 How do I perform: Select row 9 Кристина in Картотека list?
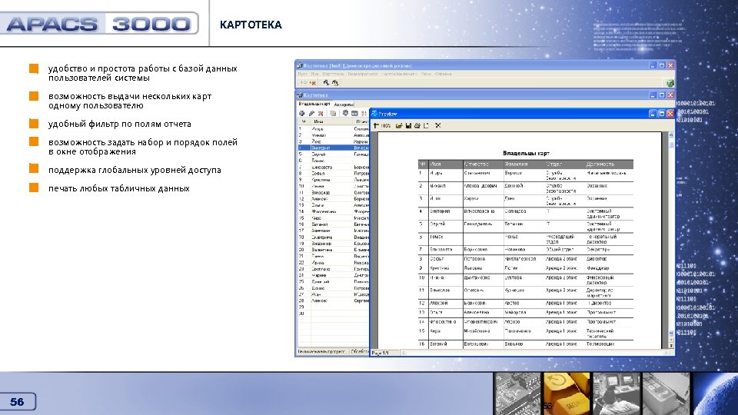(x=334, y=180)
